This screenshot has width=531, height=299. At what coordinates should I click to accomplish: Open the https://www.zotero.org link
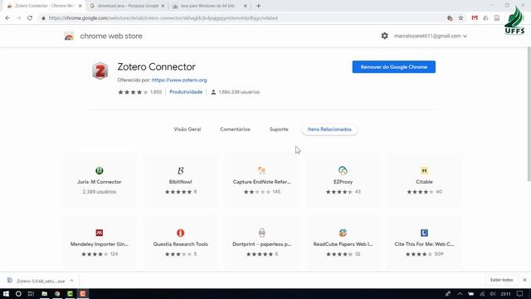tap(179, 80)
